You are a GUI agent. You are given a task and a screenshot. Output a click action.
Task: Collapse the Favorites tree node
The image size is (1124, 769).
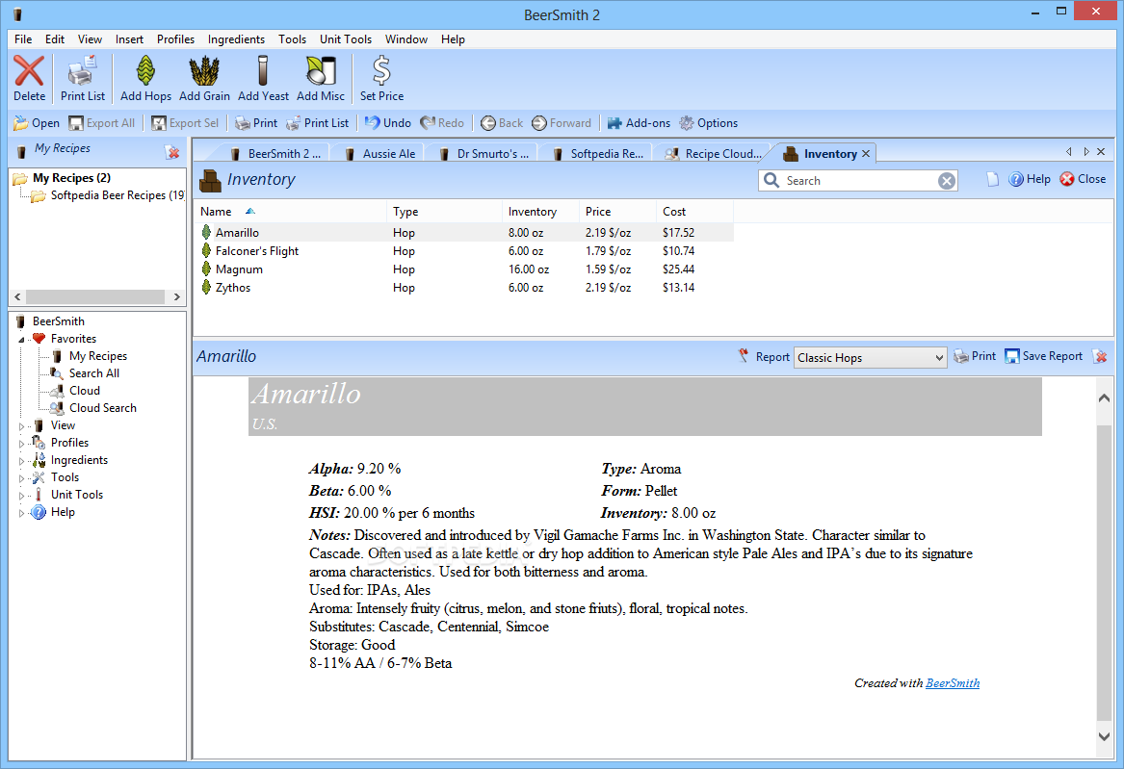tap(21, 340)
